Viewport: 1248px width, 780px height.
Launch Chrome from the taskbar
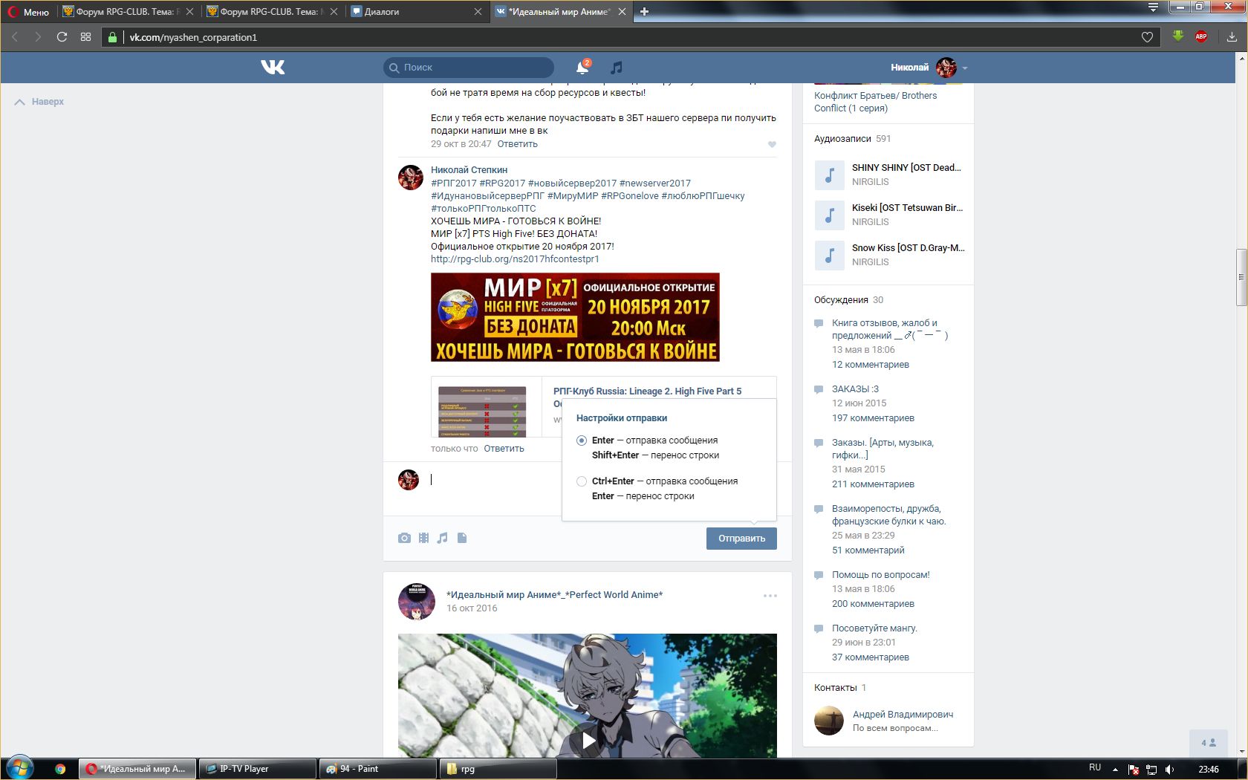click(x=60, y=769)
